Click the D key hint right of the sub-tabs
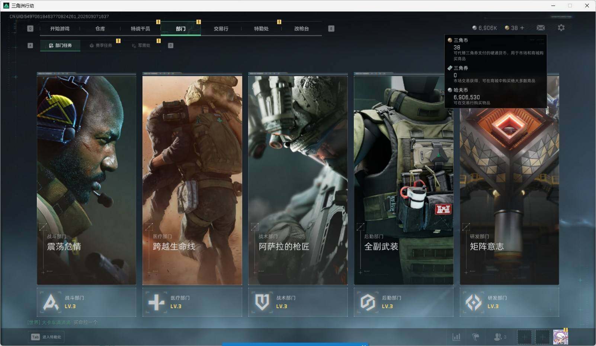 coord(171,45)
